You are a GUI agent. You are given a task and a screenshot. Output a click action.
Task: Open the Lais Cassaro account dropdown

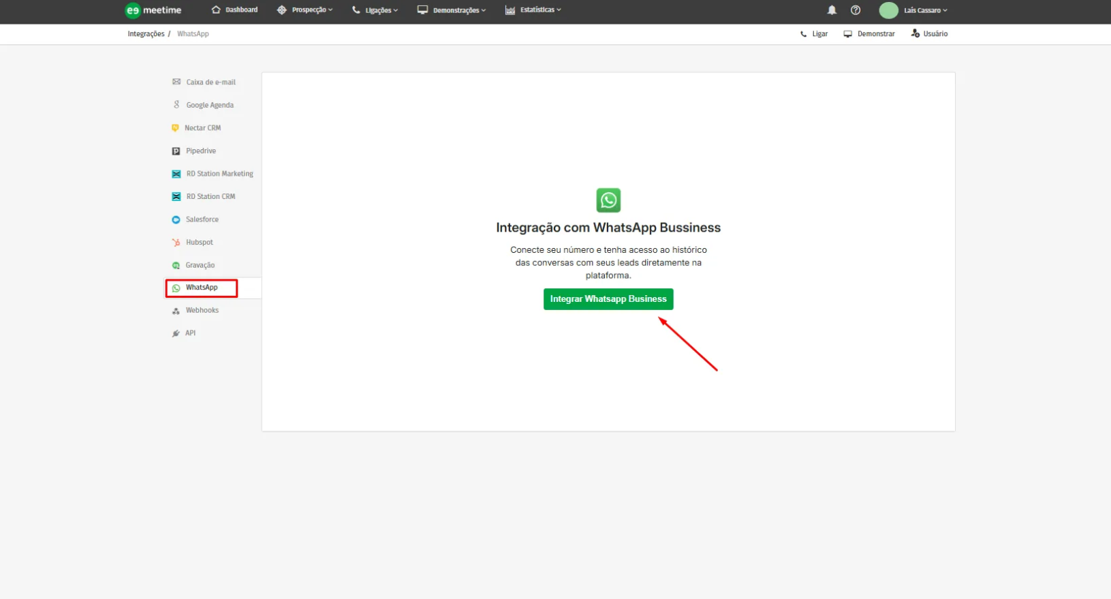tap(926, 10)
